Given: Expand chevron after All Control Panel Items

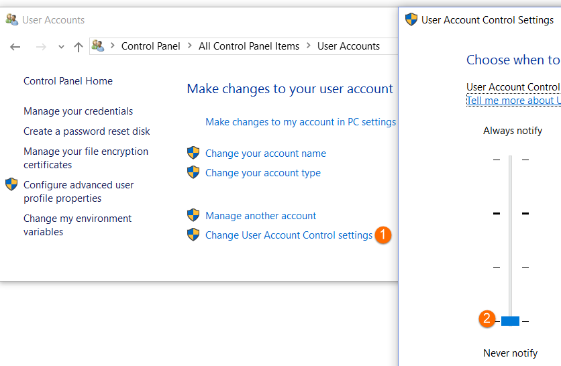Looking at the screenshot, I should (x=309, y=46).
